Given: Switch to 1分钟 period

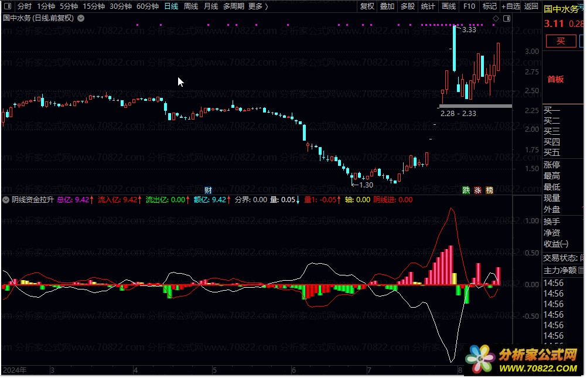Looking at the screenshot, I should [x=46, y=6].
